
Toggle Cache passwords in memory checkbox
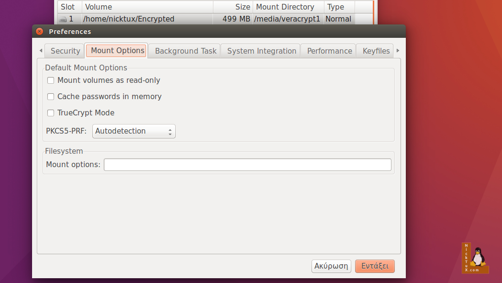51,97
